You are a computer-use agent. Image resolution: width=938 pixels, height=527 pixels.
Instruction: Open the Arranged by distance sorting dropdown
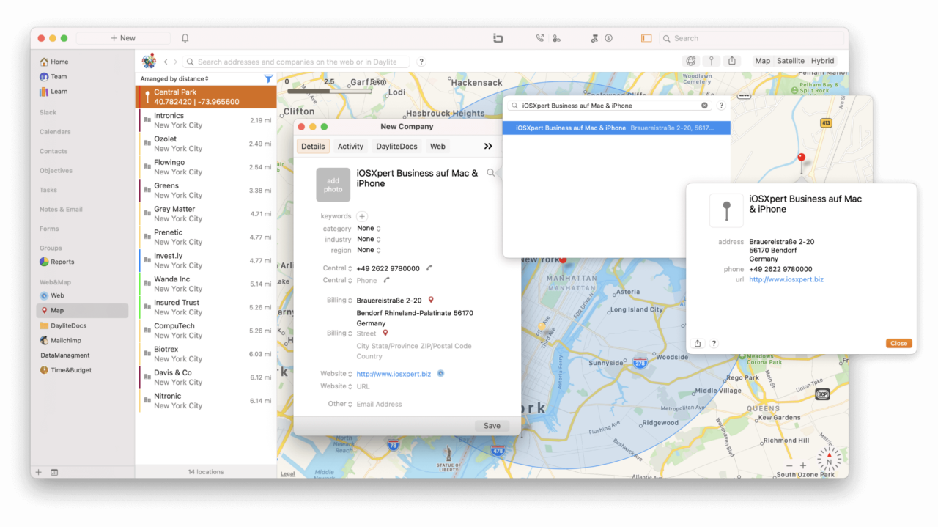pos(174,78)
